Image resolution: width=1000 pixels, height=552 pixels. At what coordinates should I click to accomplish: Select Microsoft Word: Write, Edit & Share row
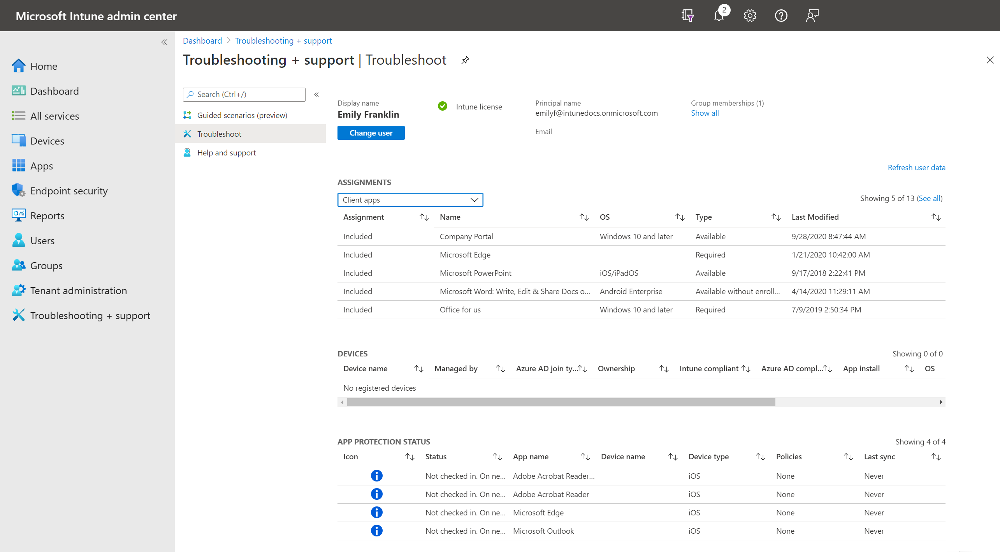click(x=641, y=291)
